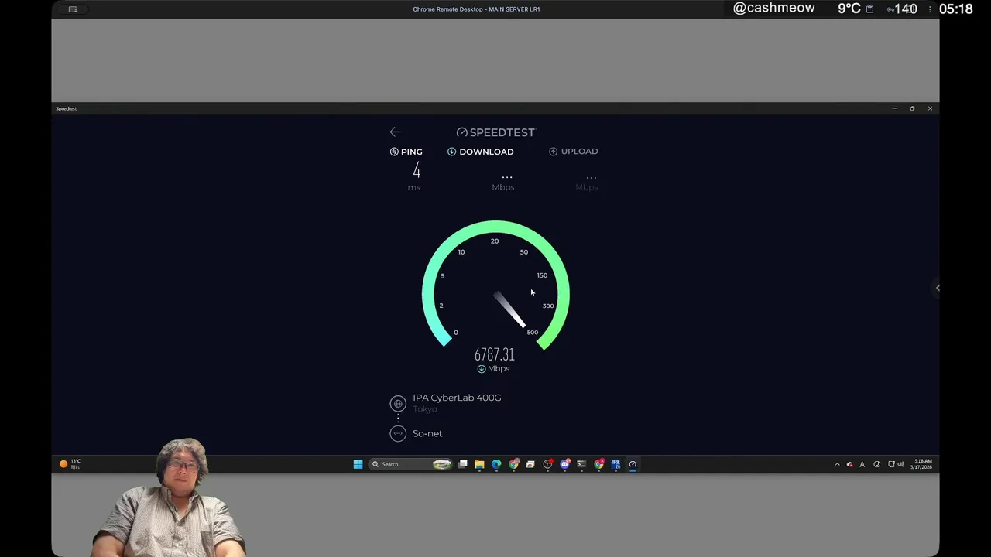991x557 pixels.
Task: Open the Windows Start menu
Action: [x=358, y=464]
